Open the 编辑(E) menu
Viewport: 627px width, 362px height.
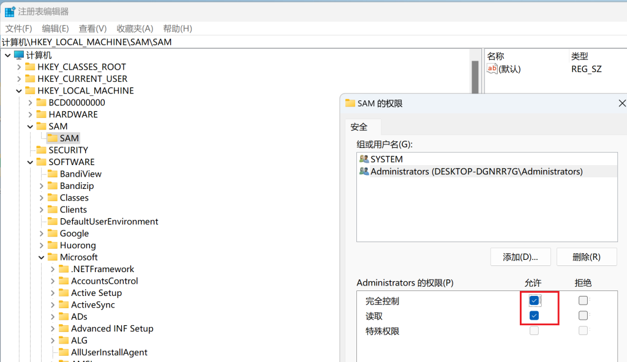coord(55,29)
